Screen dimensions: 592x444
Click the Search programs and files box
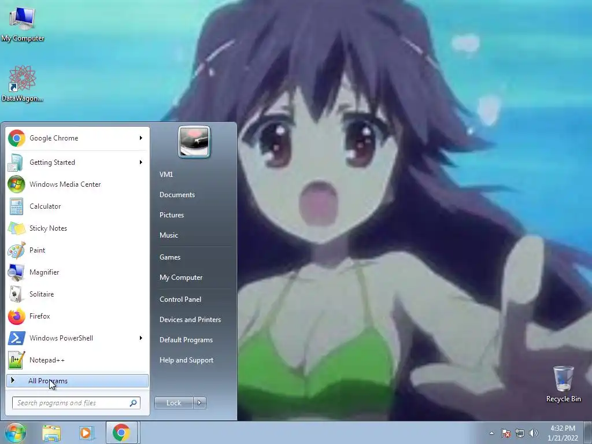pyautogui.click(x=76, y=403)
